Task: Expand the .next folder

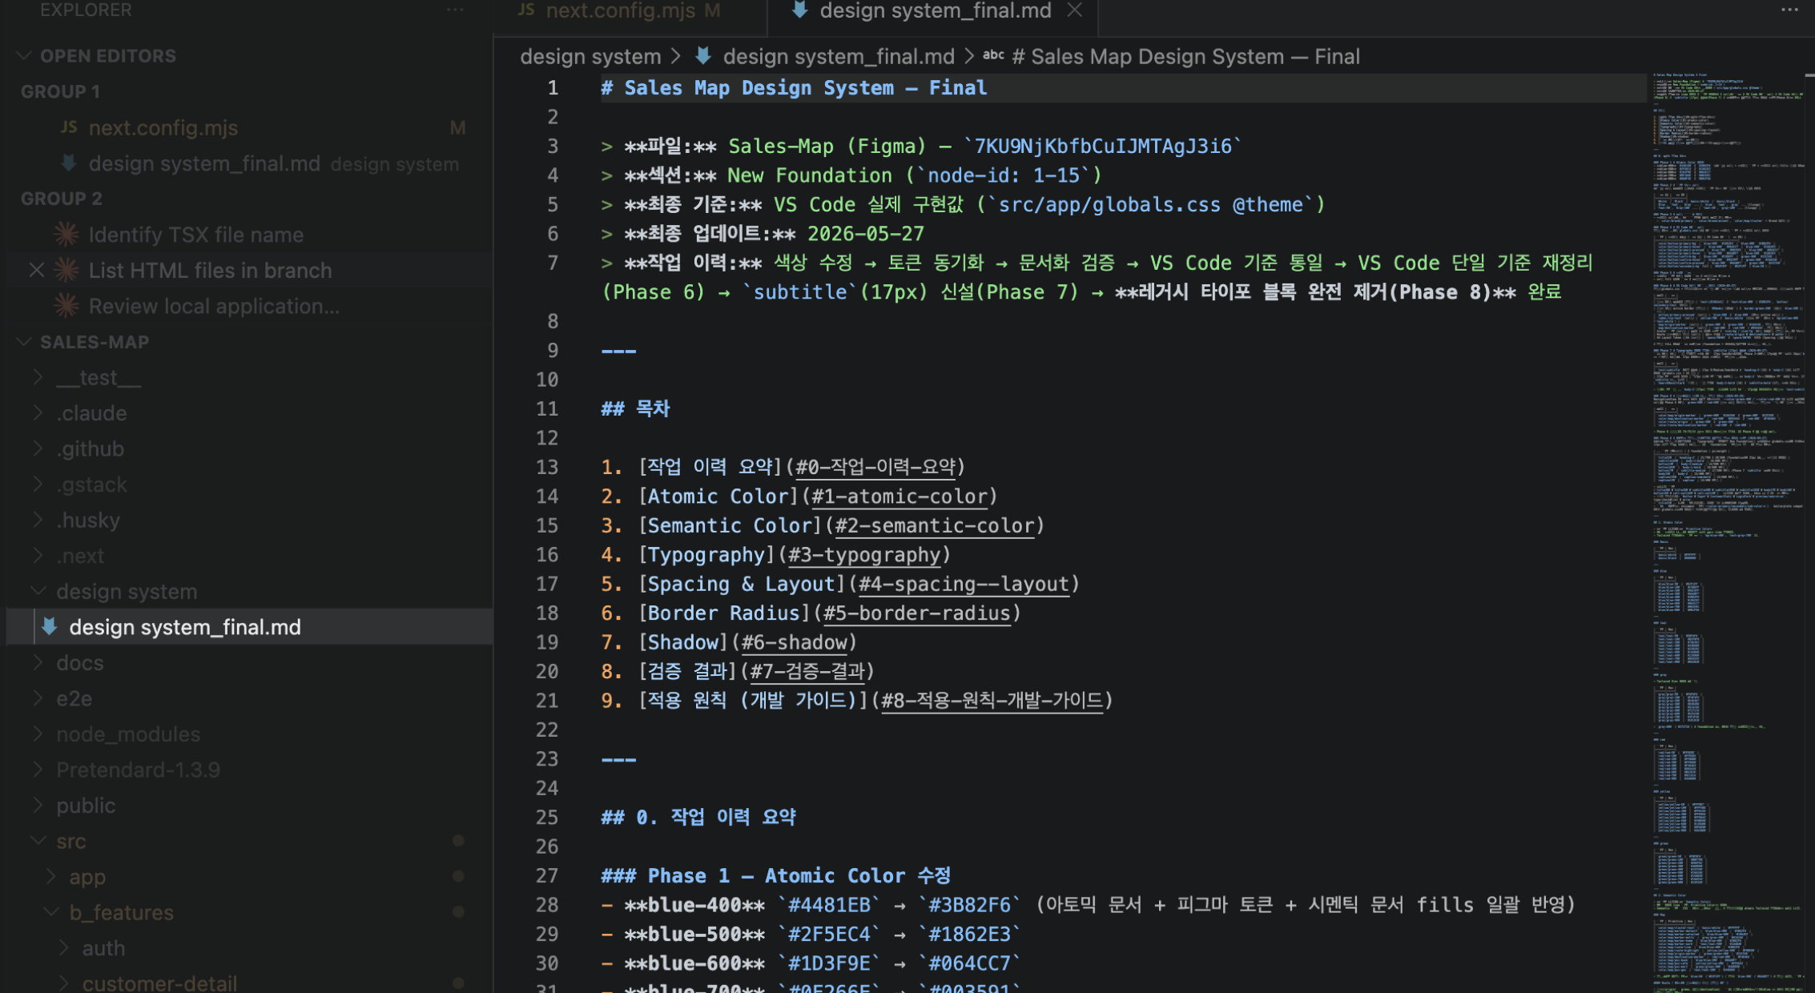Action: click(x=38, y=556)
